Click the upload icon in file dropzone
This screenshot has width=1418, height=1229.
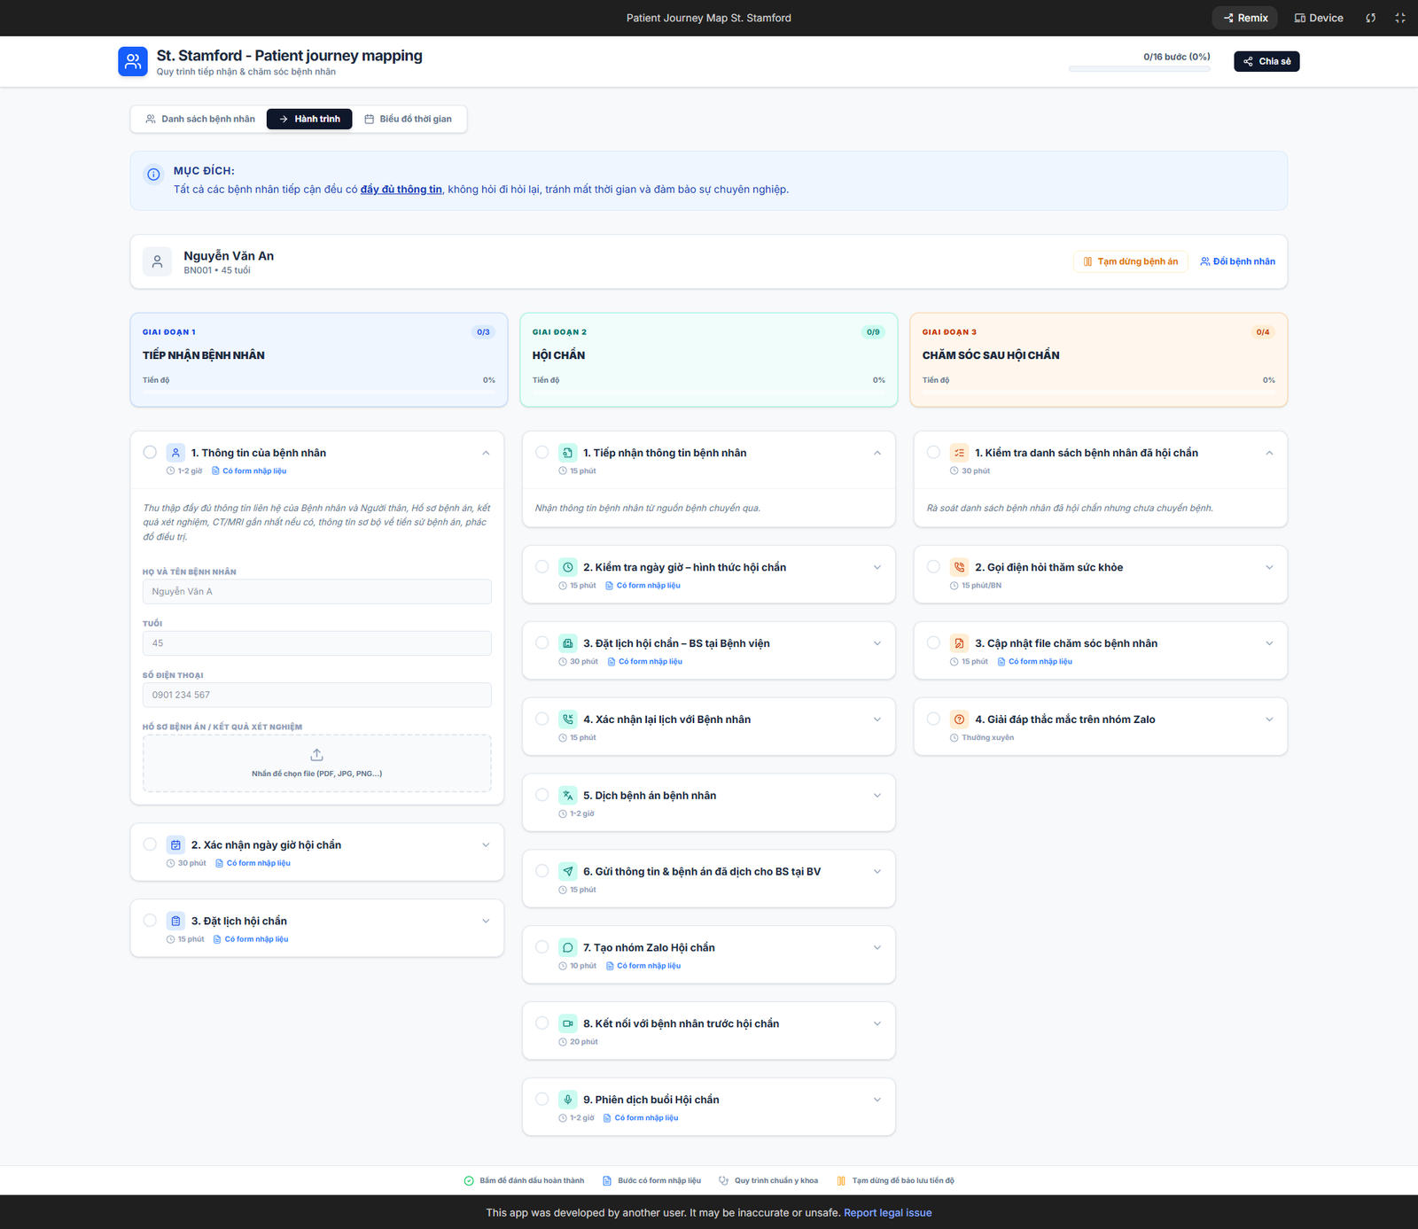tap(316, 755)
